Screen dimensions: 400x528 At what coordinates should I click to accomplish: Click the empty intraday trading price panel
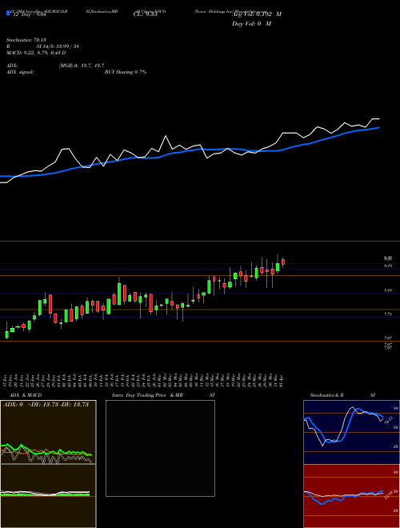pos(160,448)
